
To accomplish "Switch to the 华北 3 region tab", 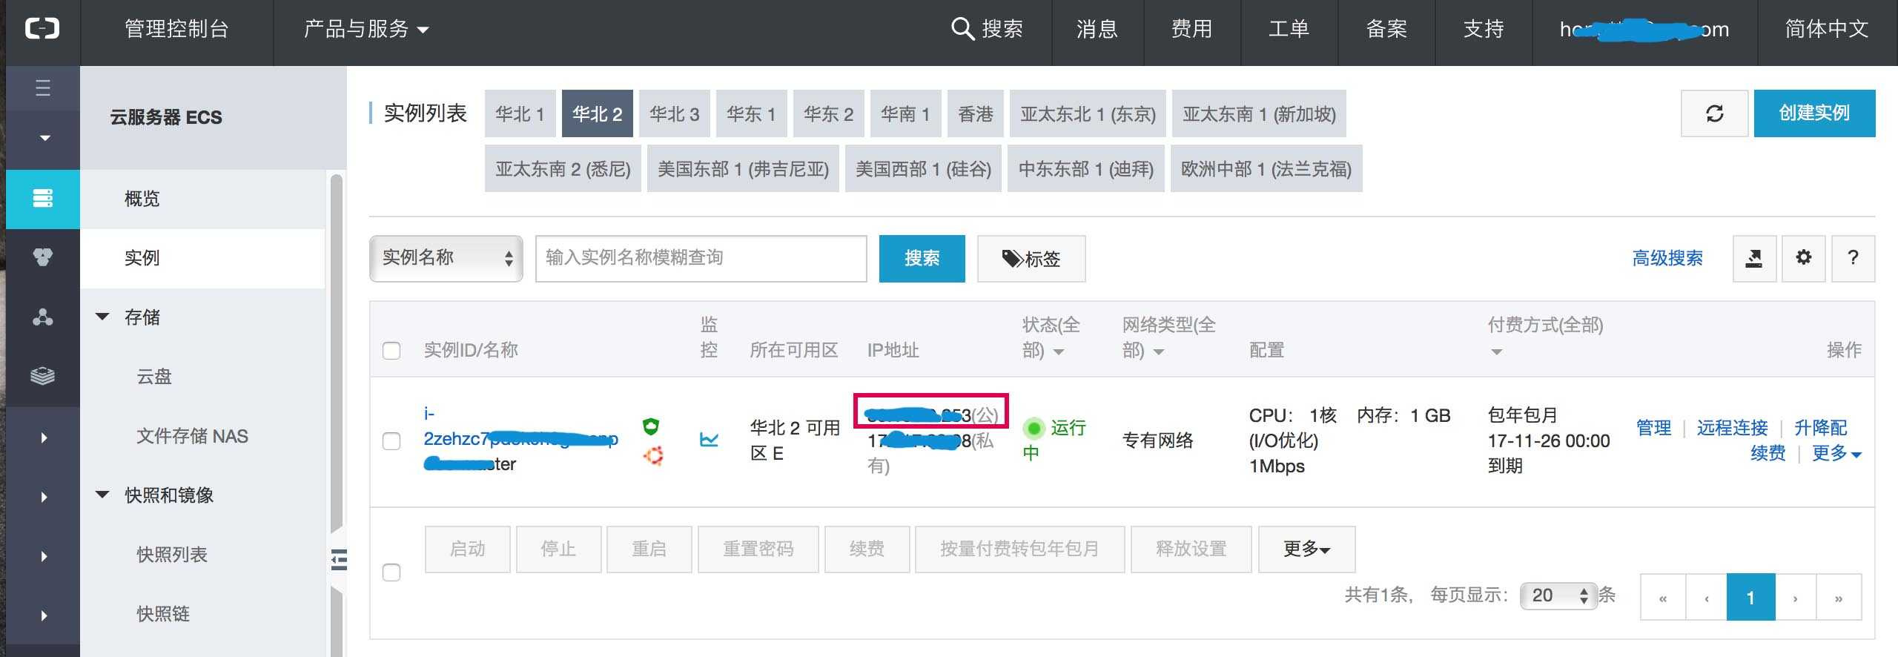I will pos(674,113).
